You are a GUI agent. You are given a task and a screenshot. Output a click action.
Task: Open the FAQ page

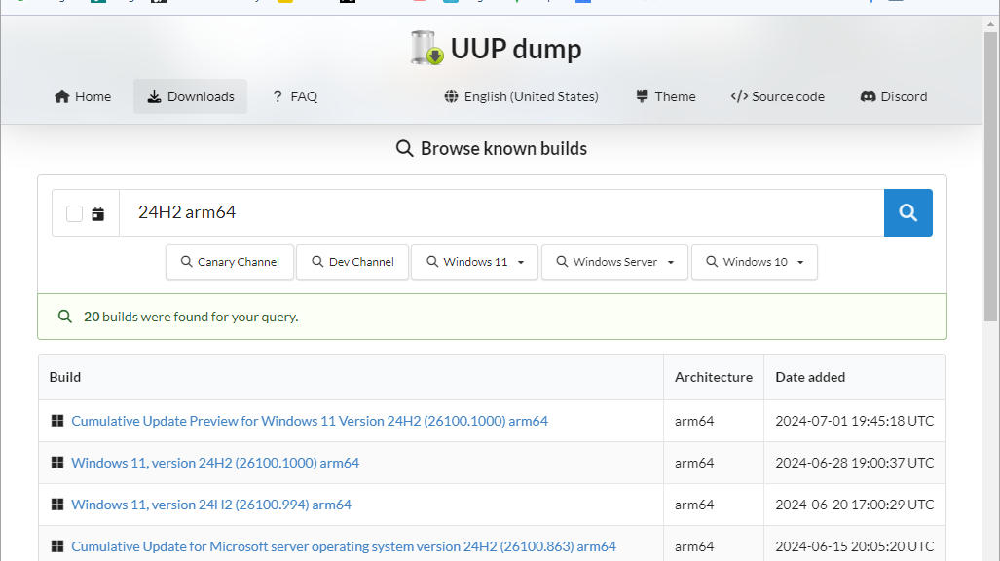click(x=295, y=96)
